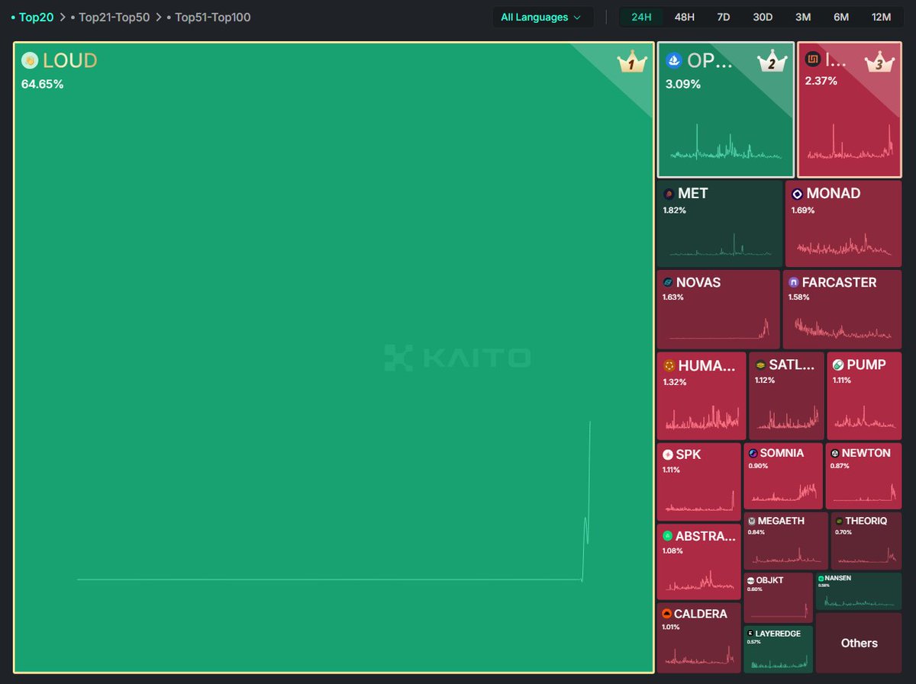Click the HUMA 1.32% value

point(675,382)
